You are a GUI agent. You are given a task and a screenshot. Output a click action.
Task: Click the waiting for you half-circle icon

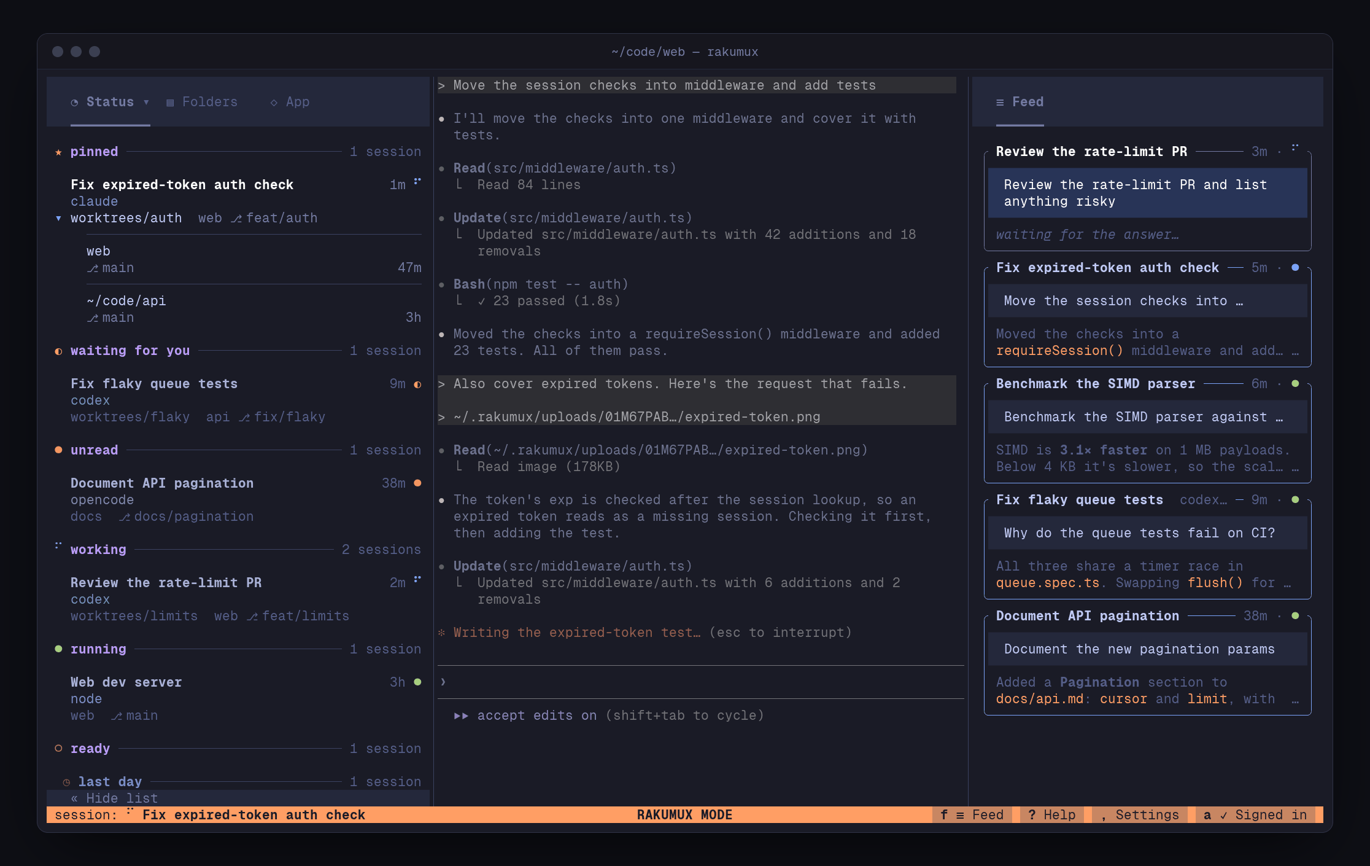58,351
